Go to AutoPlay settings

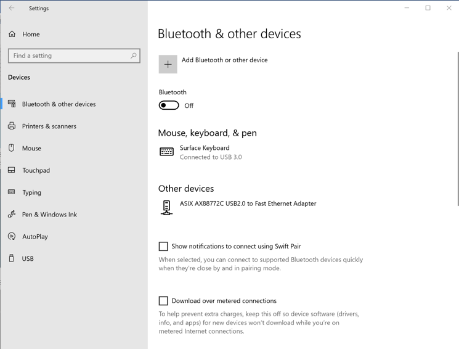(x=75, y=237)
